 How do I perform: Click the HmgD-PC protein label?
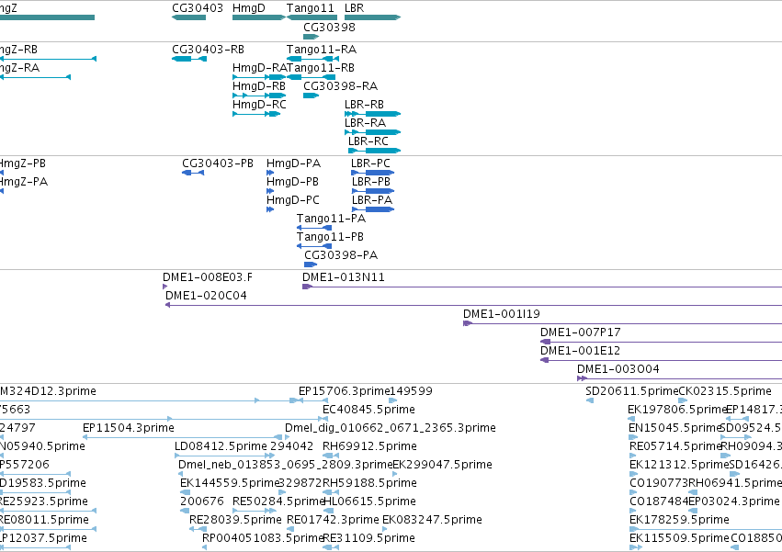point(293,200)
